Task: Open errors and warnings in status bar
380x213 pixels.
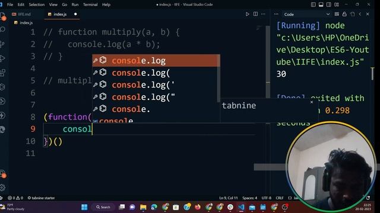Action: point(15,198)
